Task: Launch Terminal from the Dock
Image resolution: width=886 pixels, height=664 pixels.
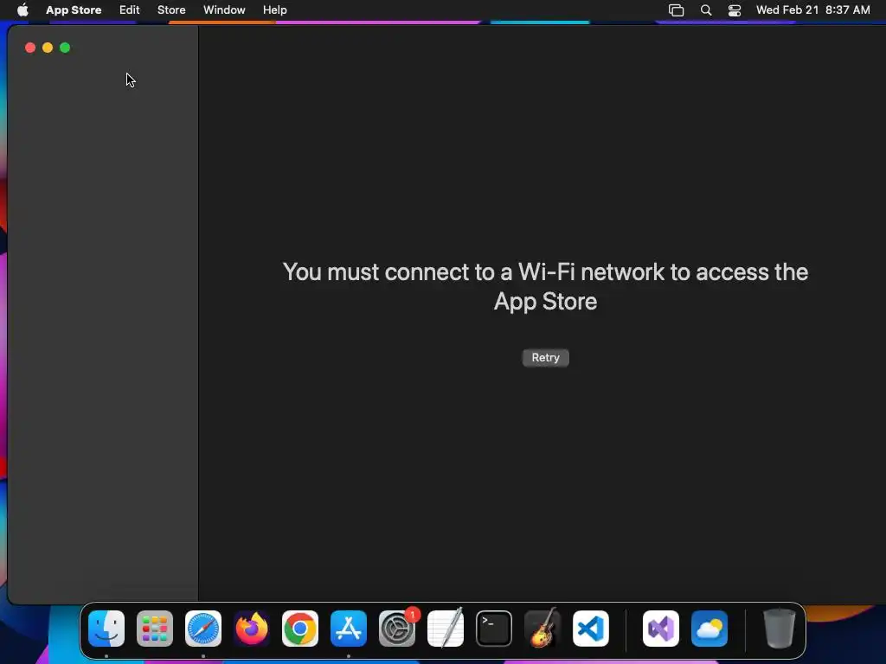Action: pyautogui.click(x=494, y=629)
